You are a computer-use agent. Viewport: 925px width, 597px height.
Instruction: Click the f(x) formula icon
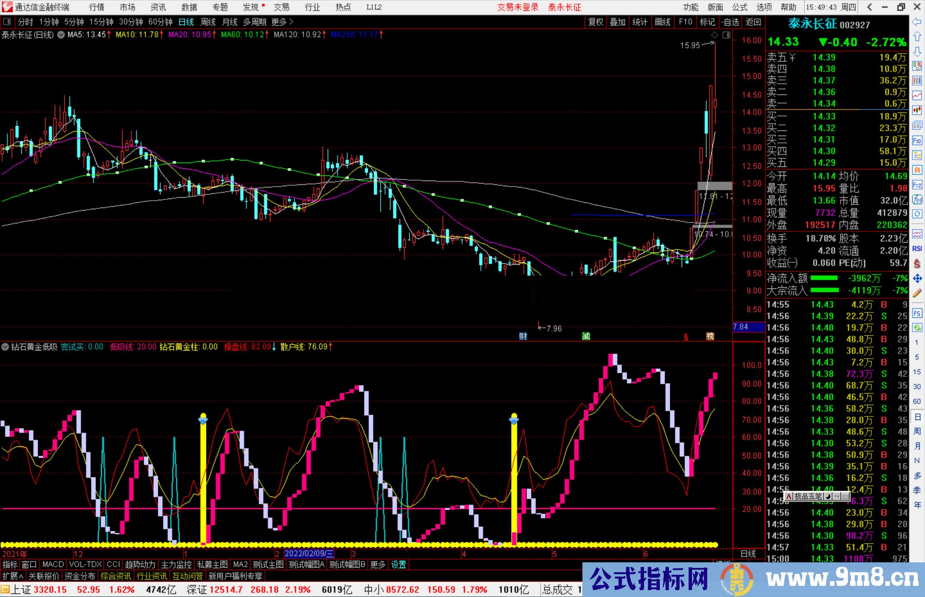[917, 199]
